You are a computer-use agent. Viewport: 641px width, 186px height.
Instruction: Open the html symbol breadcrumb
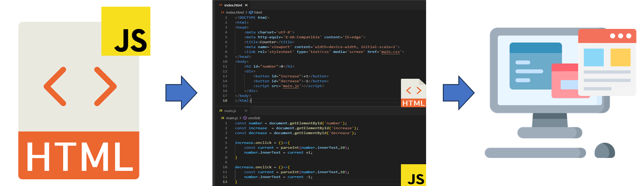click(x=258, y=13)
